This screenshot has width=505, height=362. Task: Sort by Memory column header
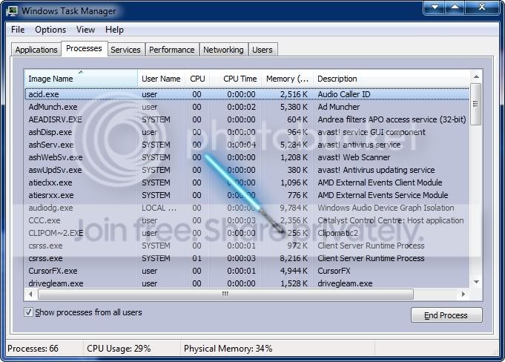pyautogui.click(x=287, y=79)
